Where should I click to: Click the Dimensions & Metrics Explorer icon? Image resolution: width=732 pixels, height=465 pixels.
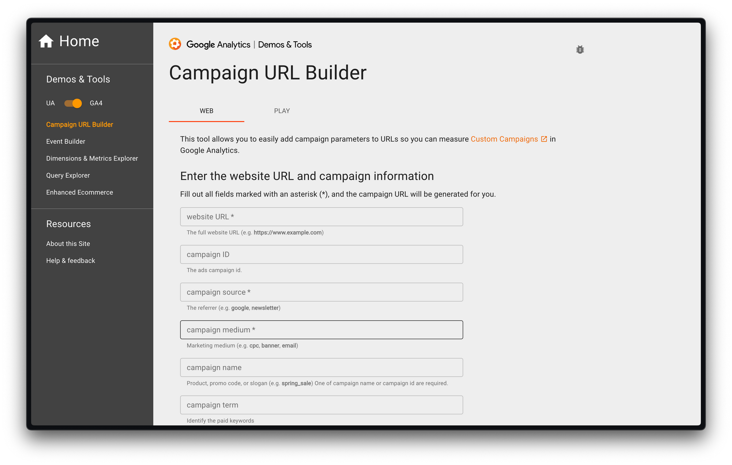92,158
